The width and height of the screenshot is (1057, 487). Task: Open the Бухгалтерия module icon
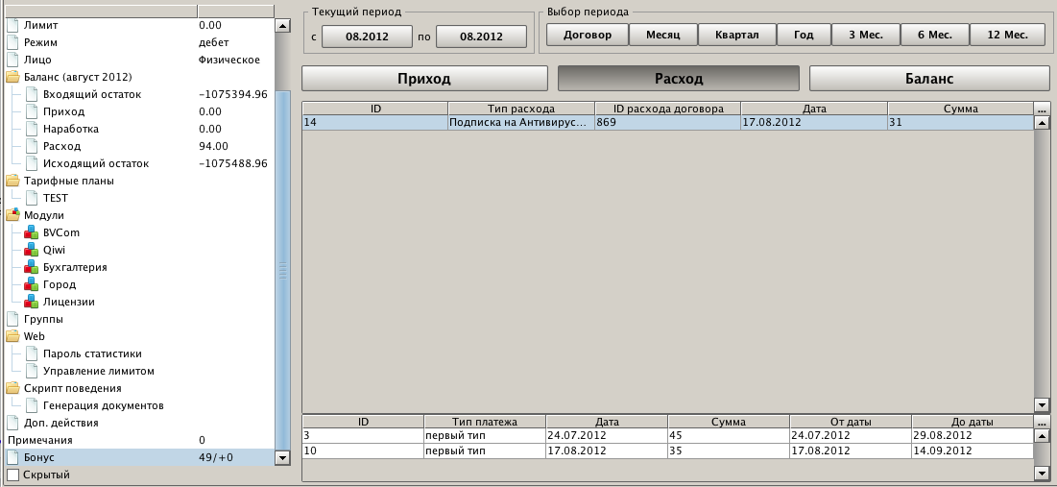(x=31, y=267)
